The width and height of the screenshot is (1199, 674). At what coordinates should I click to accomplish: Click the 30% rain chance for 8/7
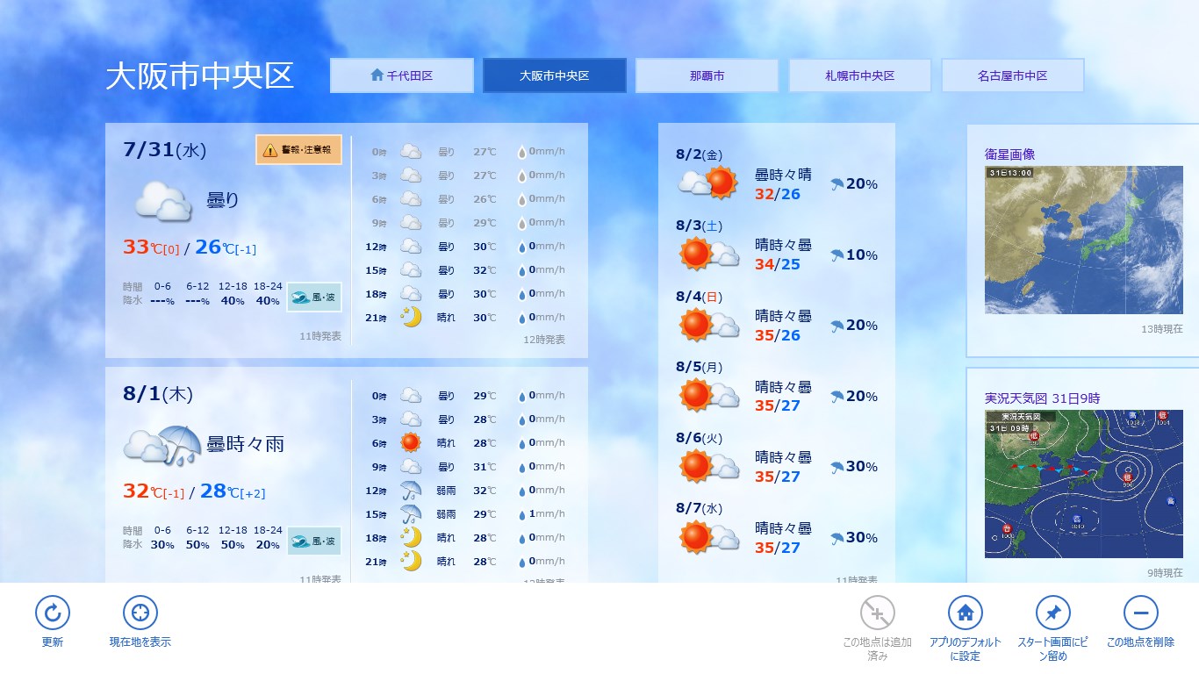coord(862,538)
